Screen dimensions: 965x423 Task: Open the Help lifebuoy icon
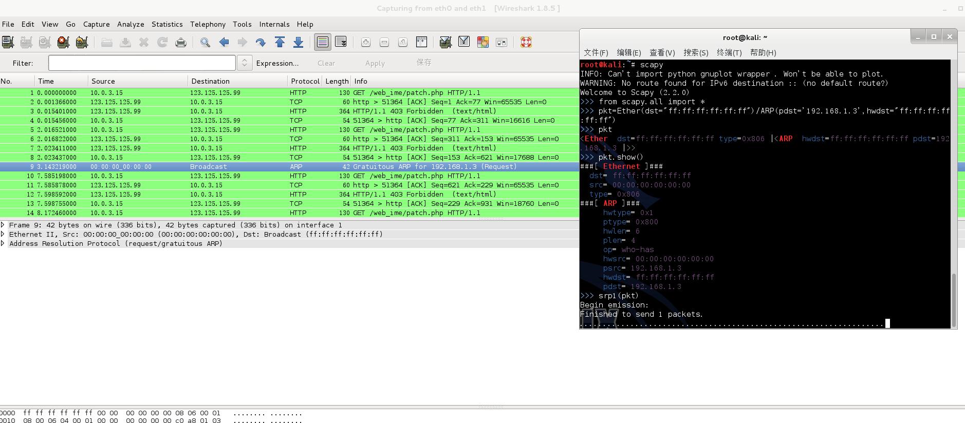[526, 42]
